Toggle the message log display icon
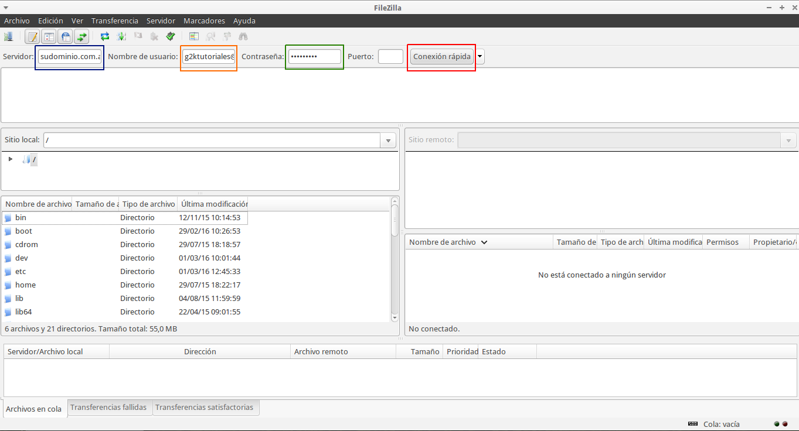Viewport: 799px width, 431px height. pos(32,36)
